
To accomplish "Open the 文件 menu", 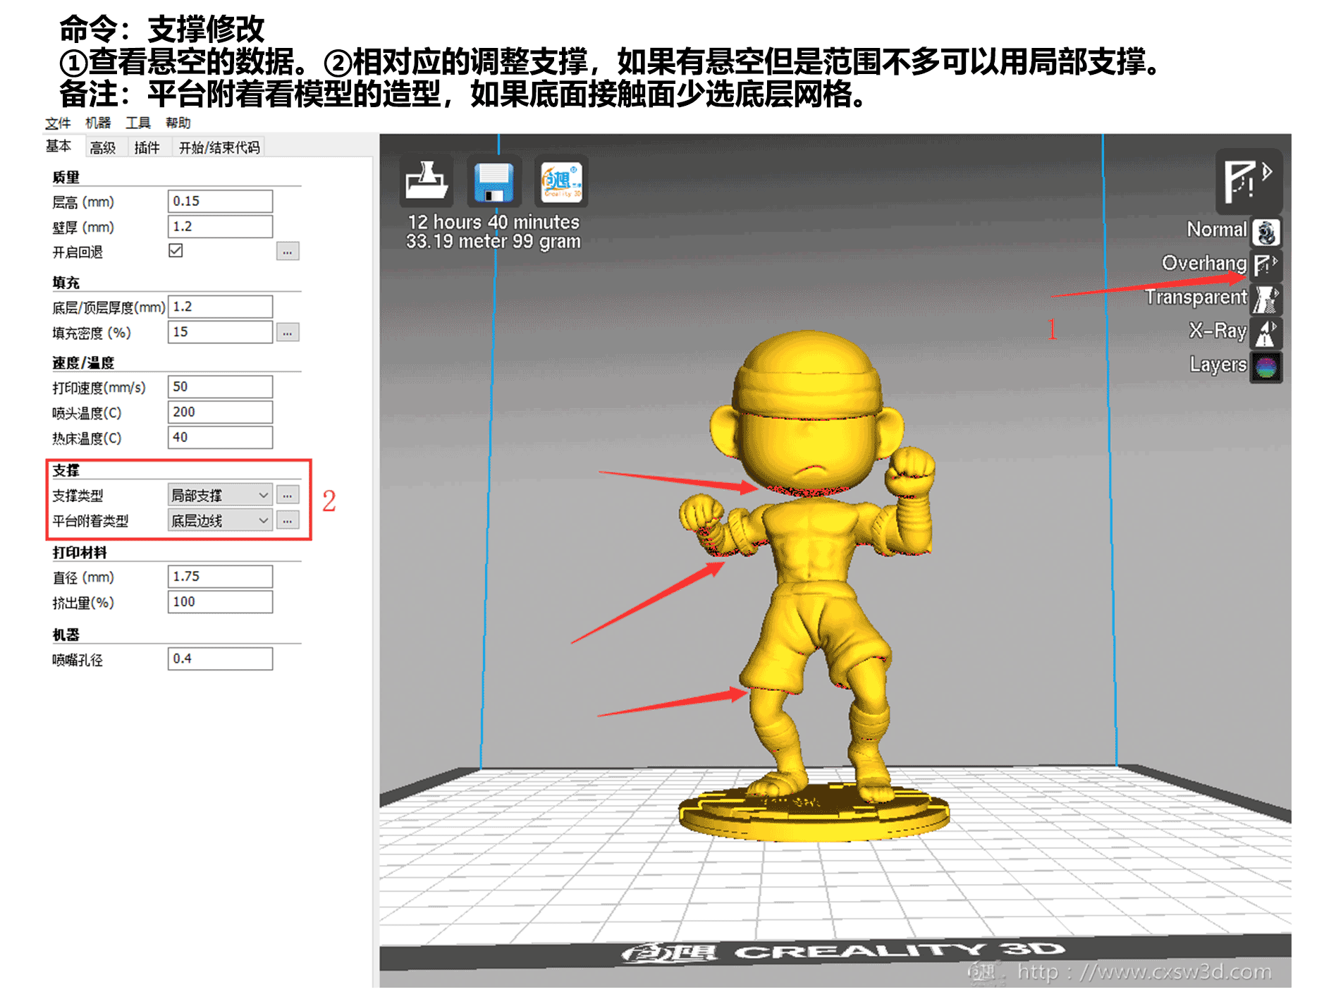I will (x=58, y=123).
